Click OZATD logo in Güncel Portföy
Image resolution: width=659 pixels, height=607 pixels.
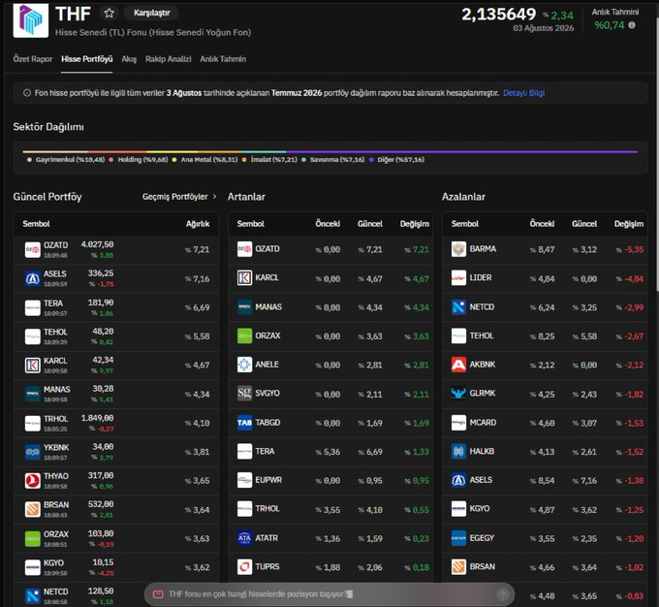[x=32, y=249]
